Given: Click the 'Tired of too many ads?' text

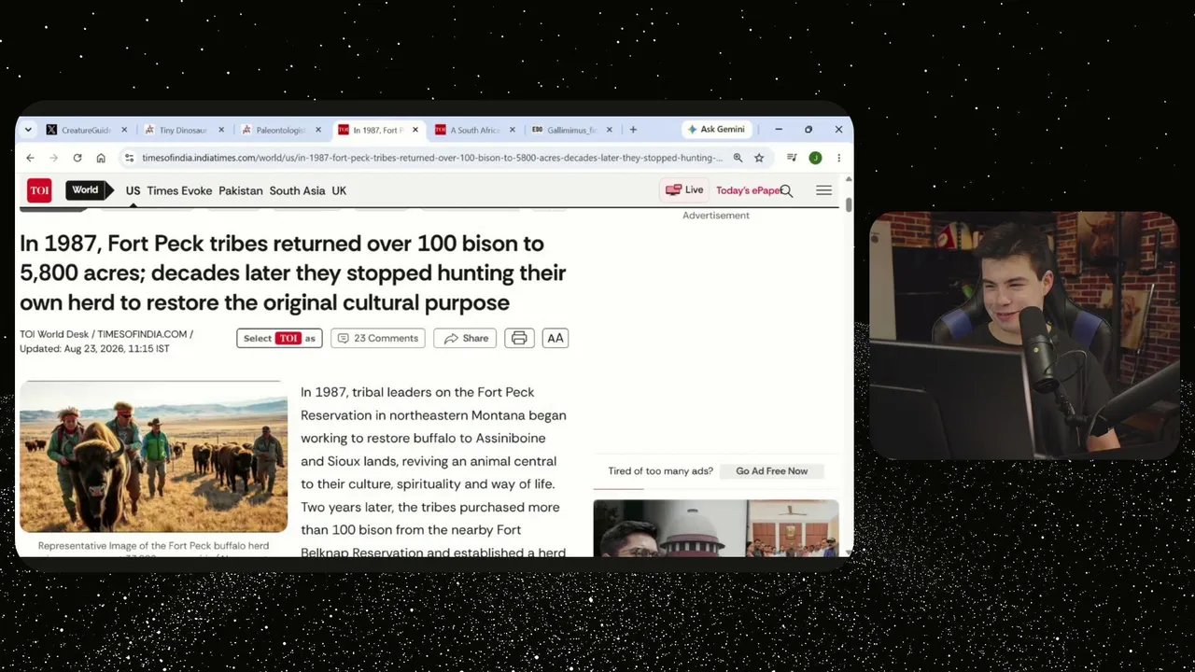Looking at the screenshot, I should [660, 471].
